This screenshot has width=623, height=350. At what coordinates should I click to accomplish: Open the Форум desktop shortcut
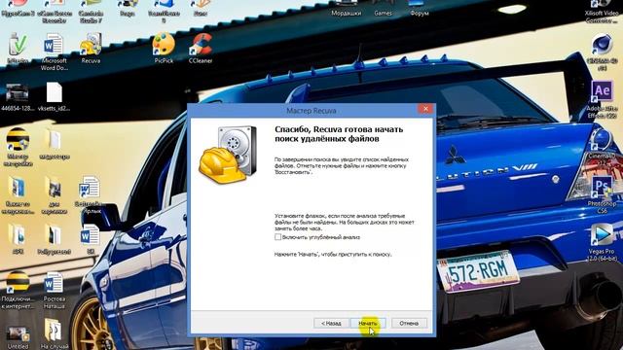click(x=420, y=9)
